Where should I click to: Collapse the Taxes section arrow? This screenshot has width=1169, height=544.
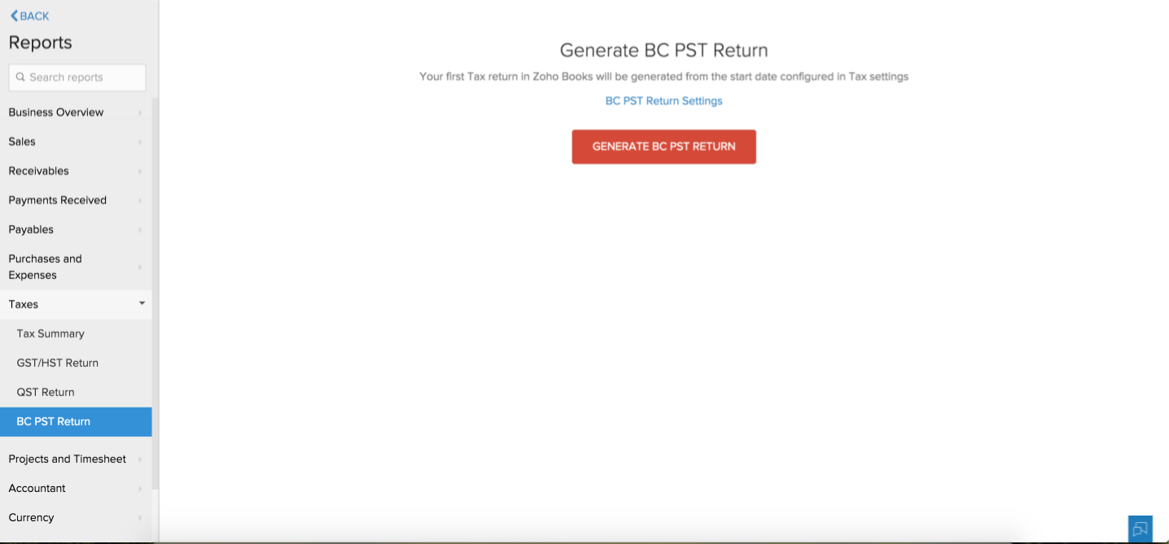[142, 303]
